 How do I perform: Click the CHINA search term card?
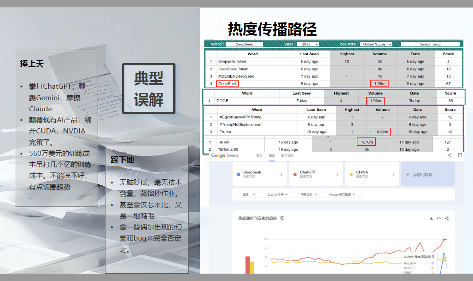pyautogui.click(x=372, y=174)
